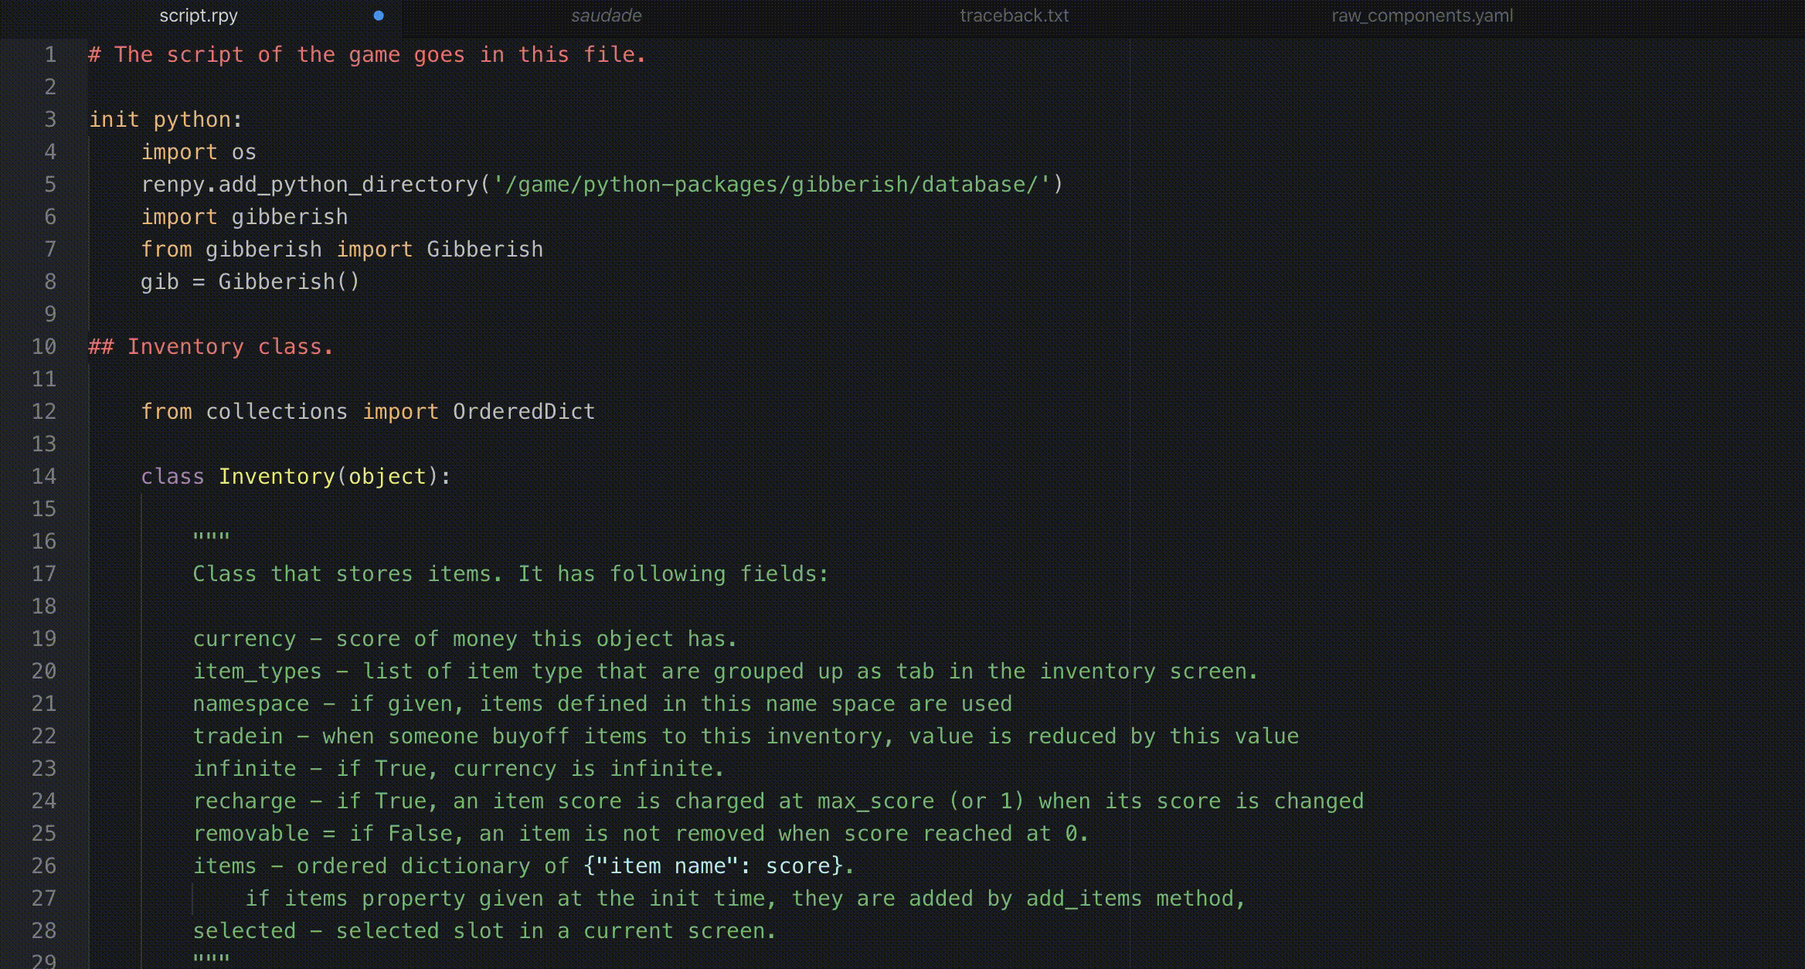Place cursor on Inventory class name
Viewport: 1805px width, 969px height.
[x=276, y=477]
